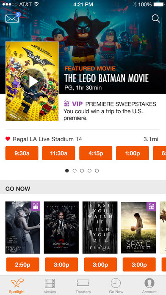Play the Lego Batman trailer on the poster
166x295 pixels.
click(x=32, y=81)
